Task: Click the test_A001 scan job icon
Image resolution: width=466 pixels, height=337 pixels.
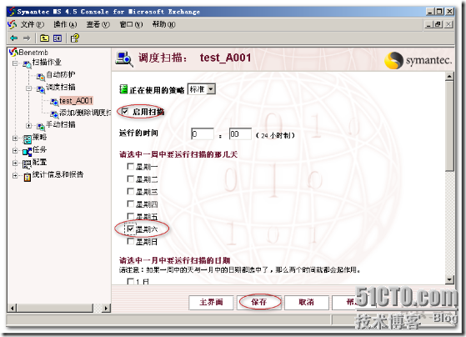Action: [54, 102]
